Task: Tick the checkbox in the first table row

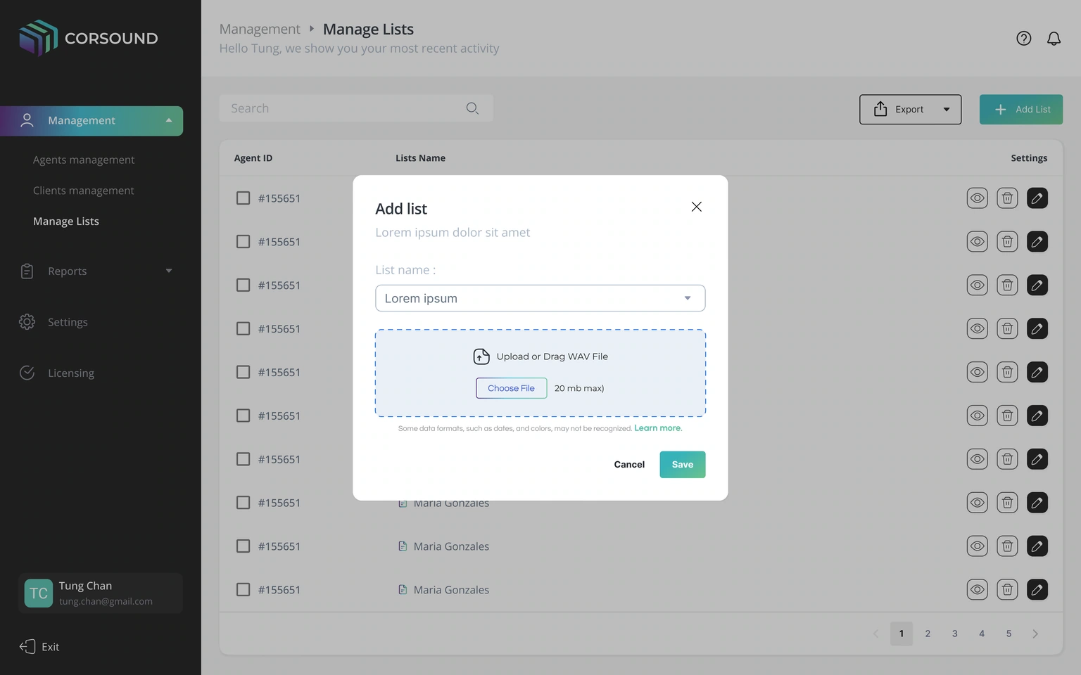Action: pyautogui.click(x=243, y=198)
